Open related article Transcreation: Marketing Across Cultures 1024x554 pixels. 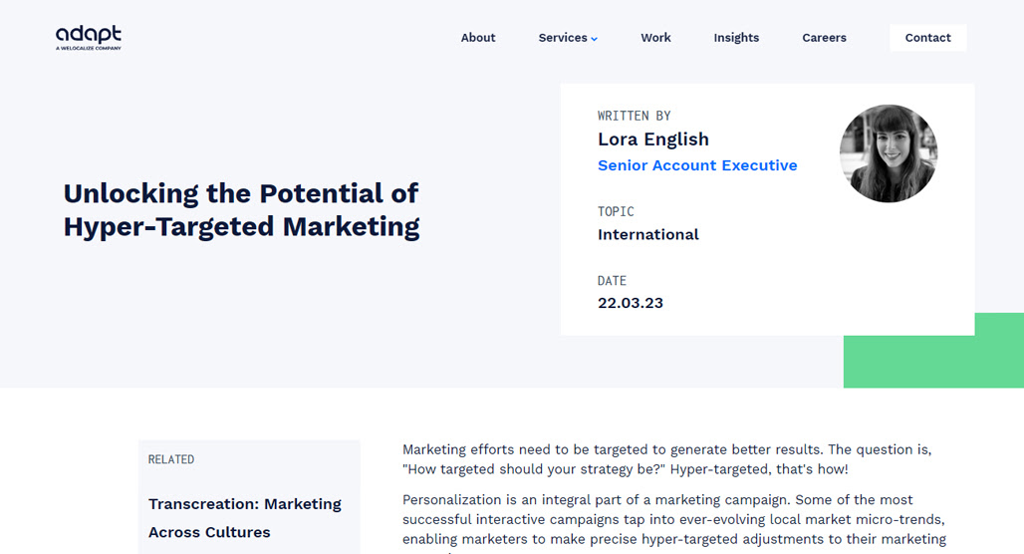(x=245, y=518)
